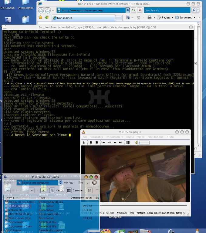
Task: Mute audio with VLC speaker icon
Action: point(136,142)
